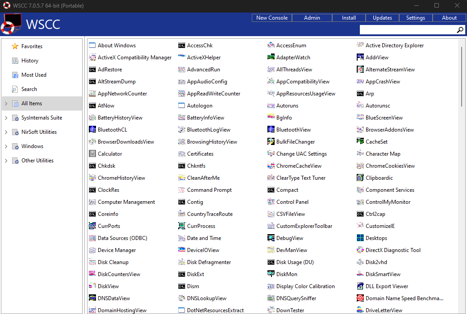The height and width of the screenshot is (314, 467).
Task: Click the search magnifier icon
Action: tap(460, 30)
